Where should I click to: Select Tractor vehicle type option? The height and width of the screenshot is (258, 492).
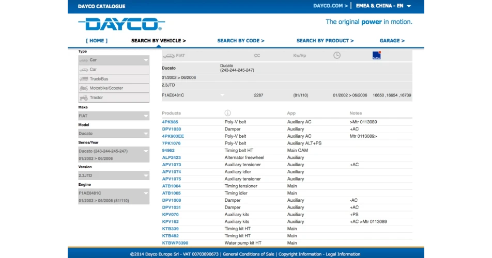point(114,98)
